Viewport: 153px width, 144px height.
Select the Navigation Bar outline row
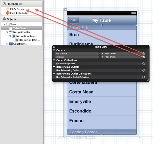point(22,32)
